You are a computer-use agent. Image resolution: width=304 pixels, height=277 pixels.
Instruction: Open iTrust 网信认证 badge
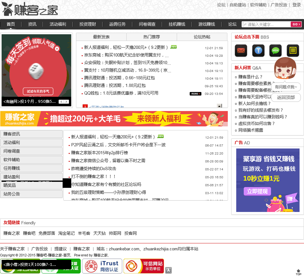[102, 266]
